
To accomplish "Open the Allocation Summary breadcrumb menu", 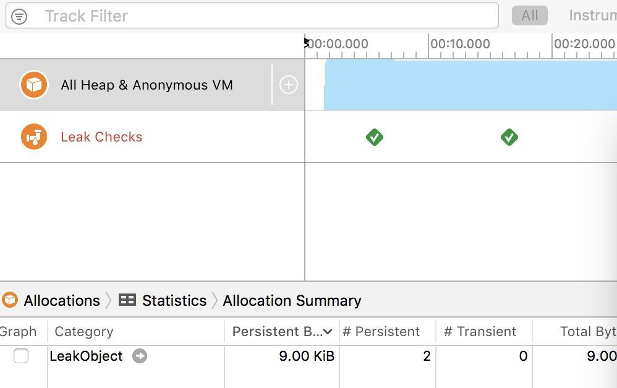I will pyautogui.click(x=292, y=300).
